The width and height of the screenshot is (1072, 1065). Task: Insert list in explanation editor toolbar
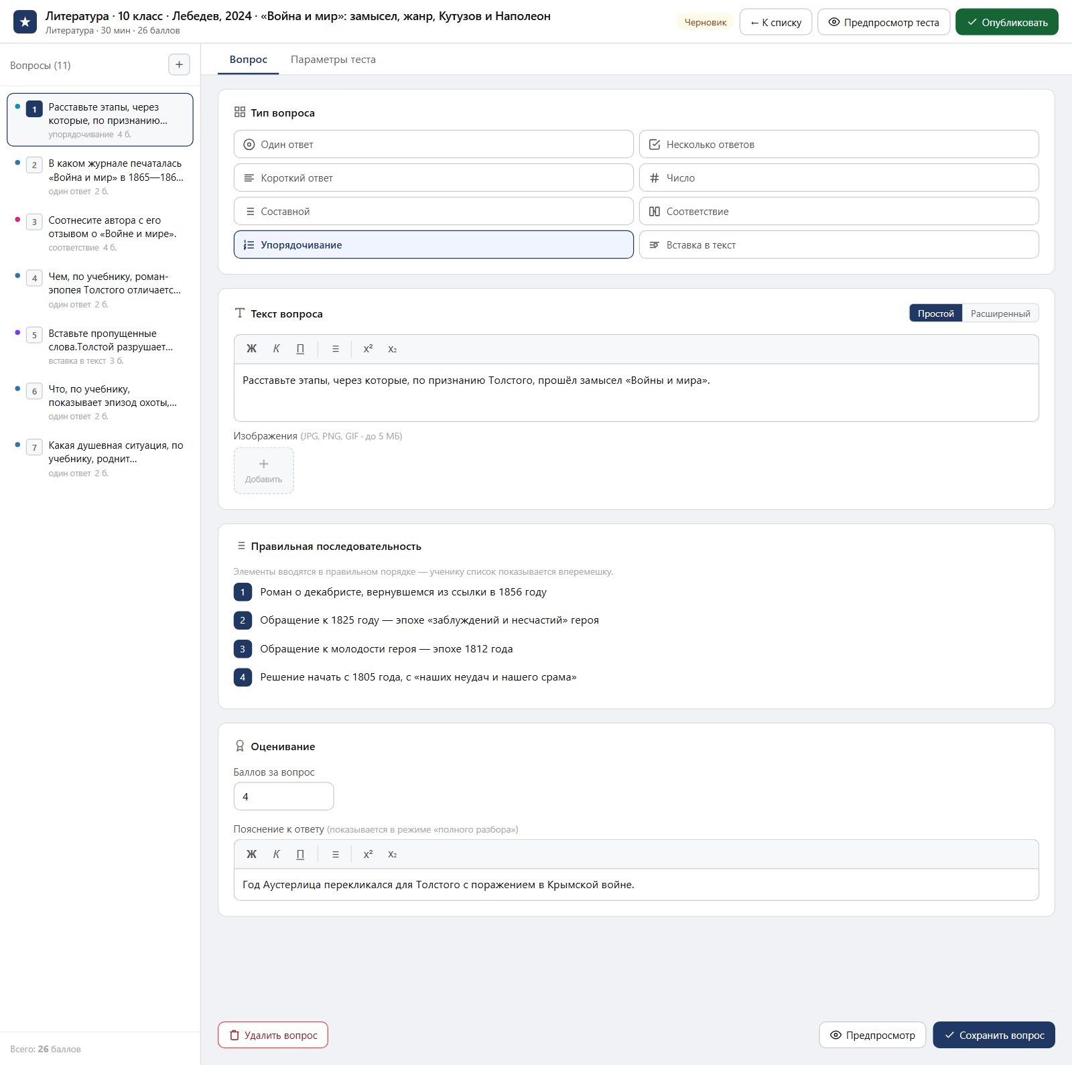click(336, 854)
